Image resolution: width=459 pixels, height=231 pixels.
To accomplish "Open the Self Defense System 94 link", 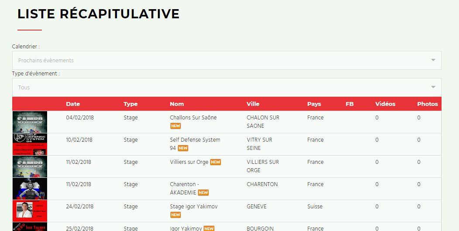I will coord(195,140).
